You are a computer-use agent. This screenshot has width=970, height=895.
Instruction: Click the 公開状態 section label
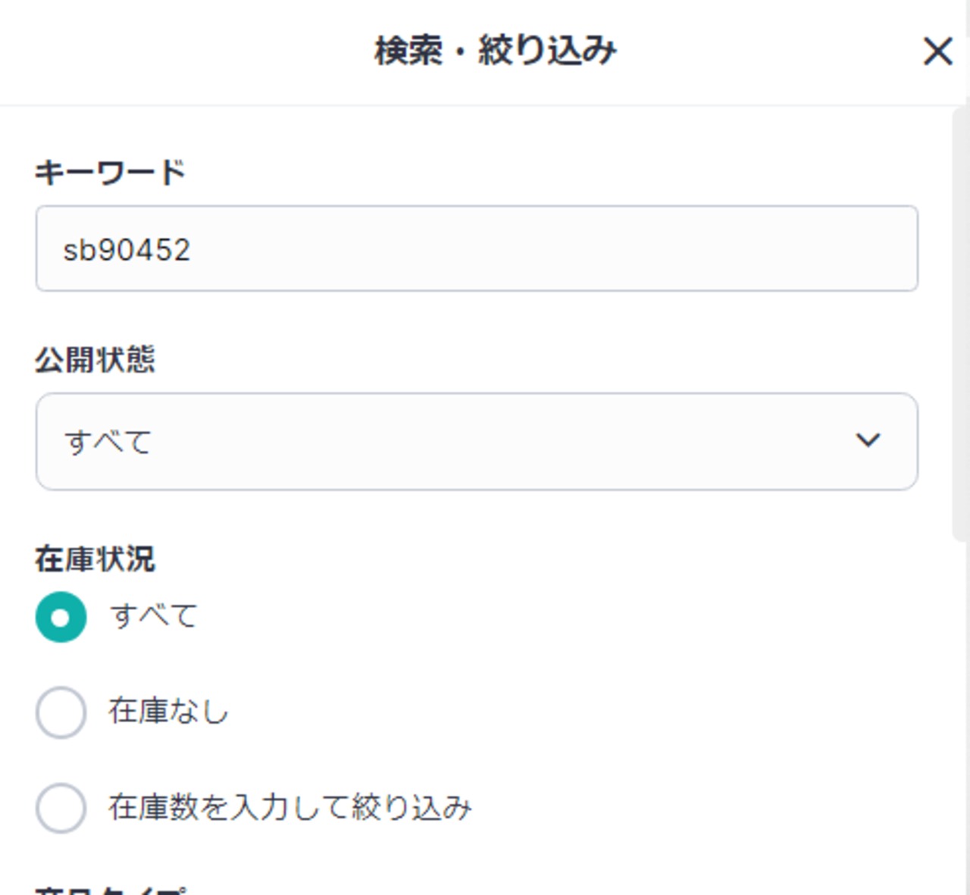(x=95, y=359)
